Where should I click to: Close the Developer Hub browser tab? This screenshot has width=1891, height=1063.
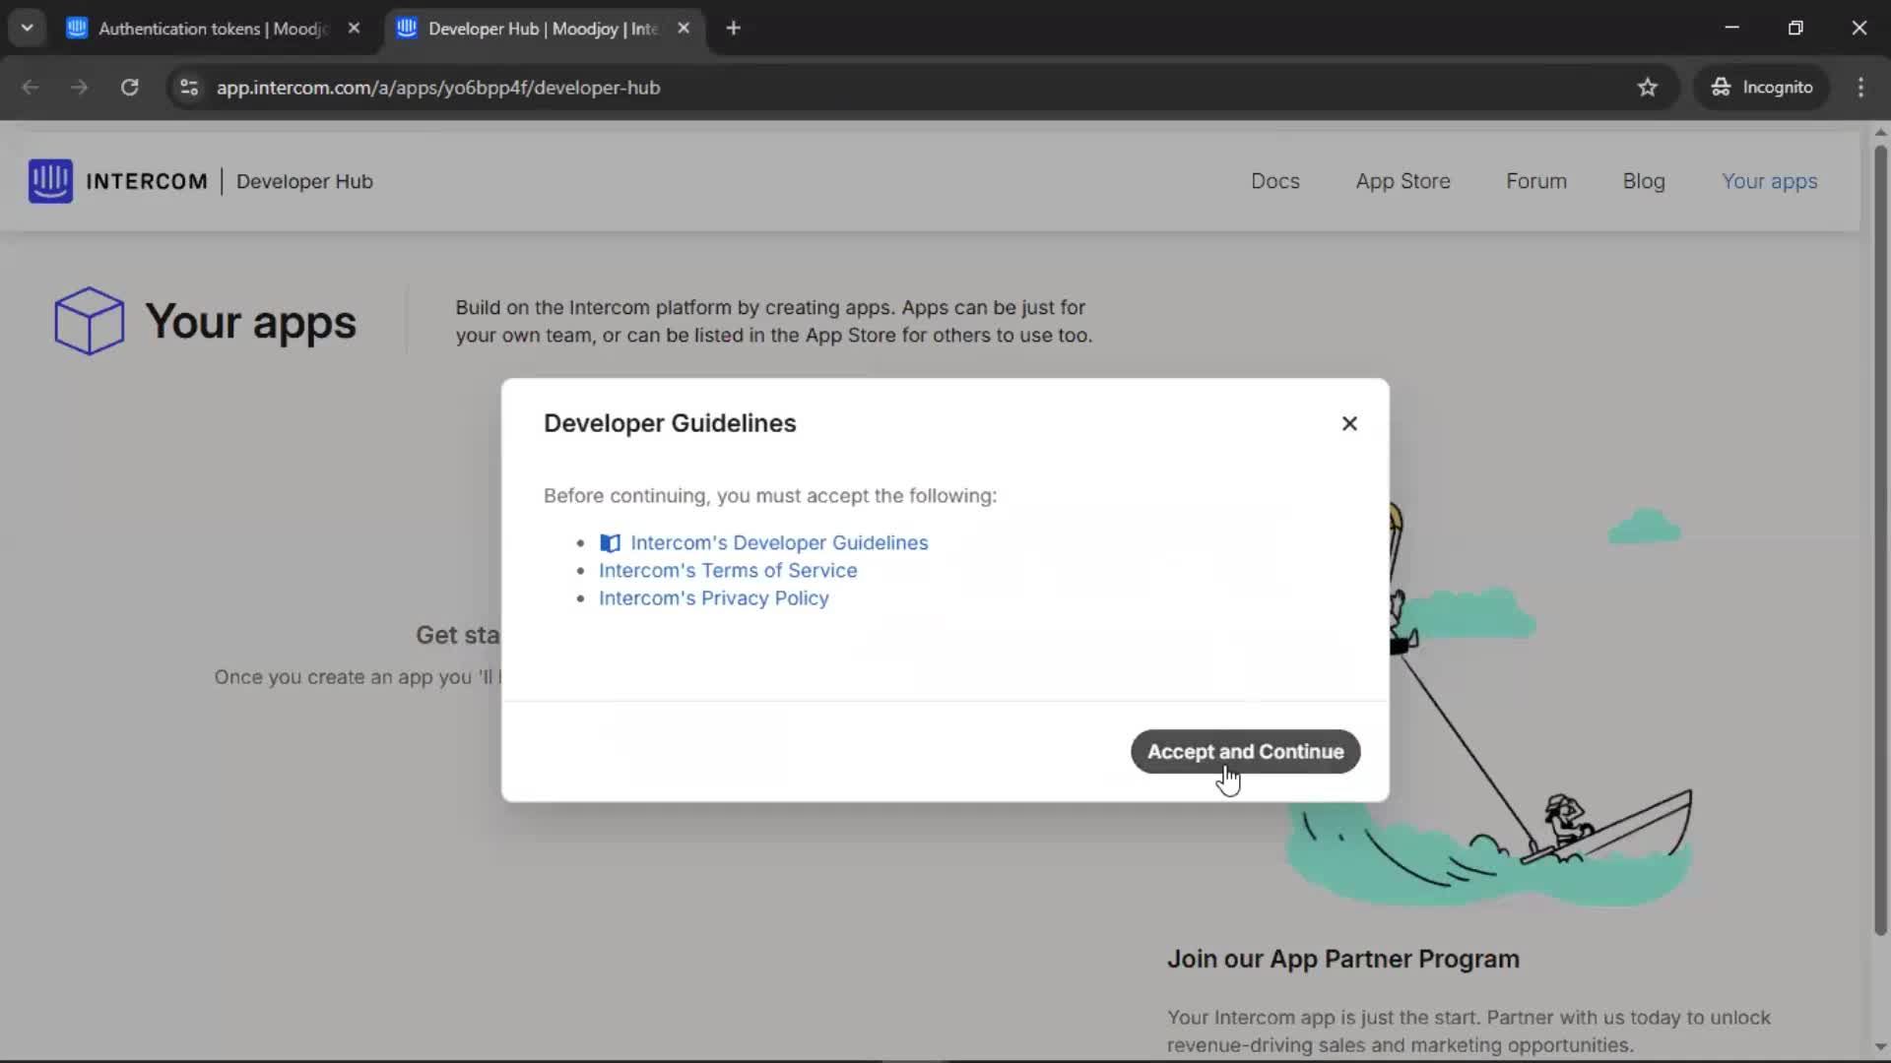[684, 29]
